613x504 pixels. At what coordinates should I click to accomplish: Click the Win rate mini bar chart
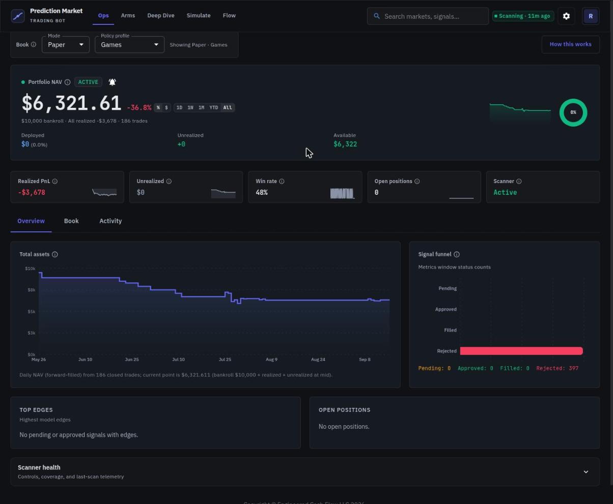coord(342,193)
